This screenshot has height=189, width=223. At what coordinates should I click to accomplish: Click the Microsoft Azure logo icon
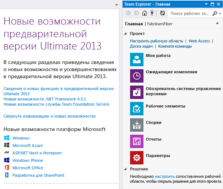click(x=7, y=145)
